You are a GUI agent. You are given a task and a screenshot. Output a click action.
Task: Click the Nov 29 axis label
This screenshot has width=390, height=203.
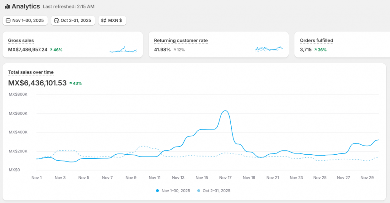pos(367,177)
